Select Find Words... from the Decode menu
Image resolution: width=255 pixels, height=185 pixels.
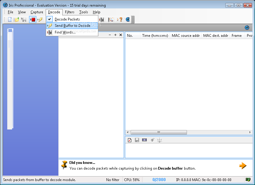(72, 32)
